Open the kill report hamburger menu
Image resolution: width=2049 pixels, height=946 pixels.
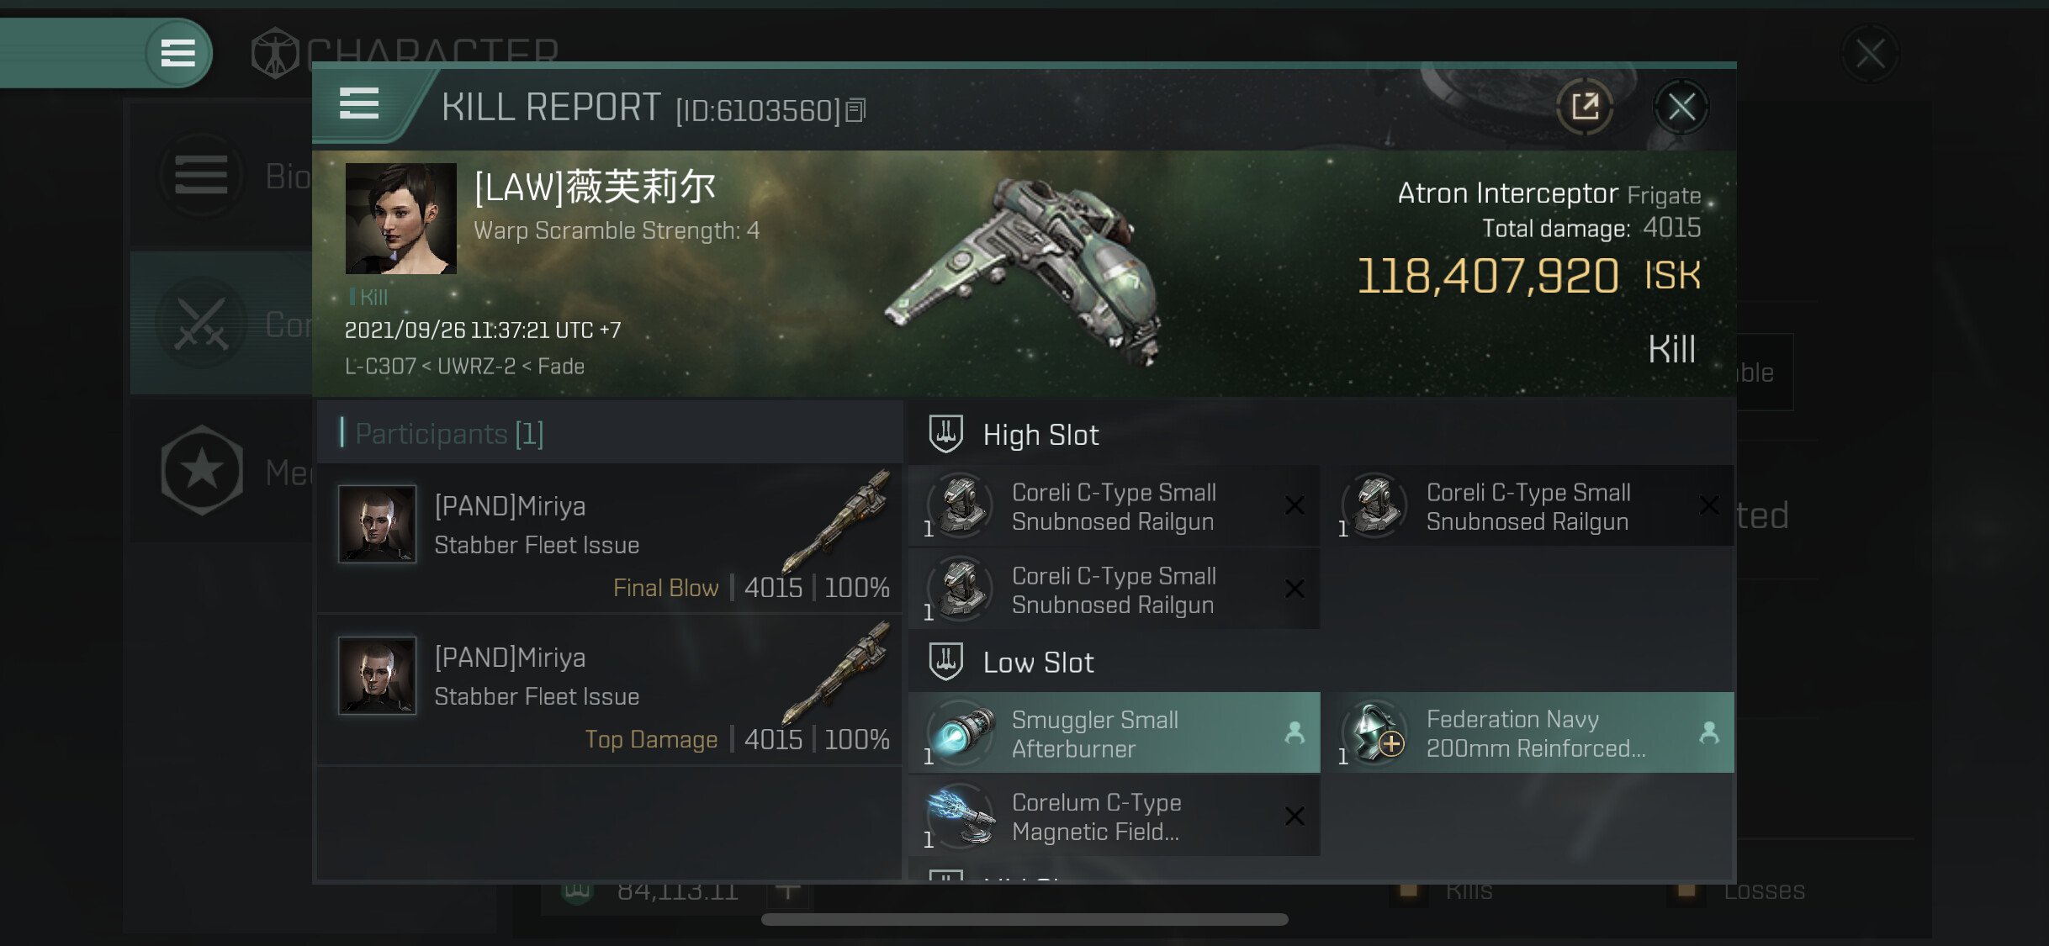(x=359, y=104)
